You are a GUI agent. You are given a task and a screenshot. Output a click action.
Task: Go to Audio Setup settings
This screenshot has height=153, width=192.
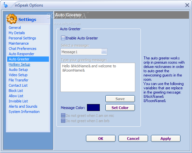point(18,70)
